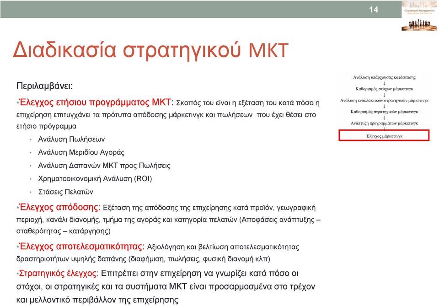Select bullet 'Ανάλυση Πωλήσεων'
The height and width of the screenshot is (306, 439).
click(71, 139)
